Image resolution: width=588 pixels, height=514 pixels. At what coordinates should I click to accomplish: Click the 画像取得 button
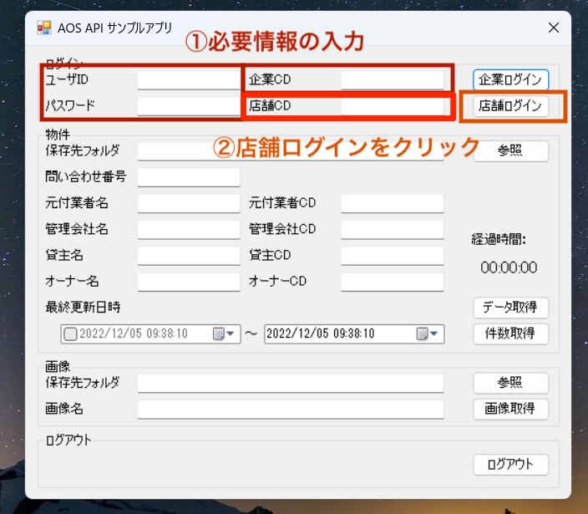510,409
